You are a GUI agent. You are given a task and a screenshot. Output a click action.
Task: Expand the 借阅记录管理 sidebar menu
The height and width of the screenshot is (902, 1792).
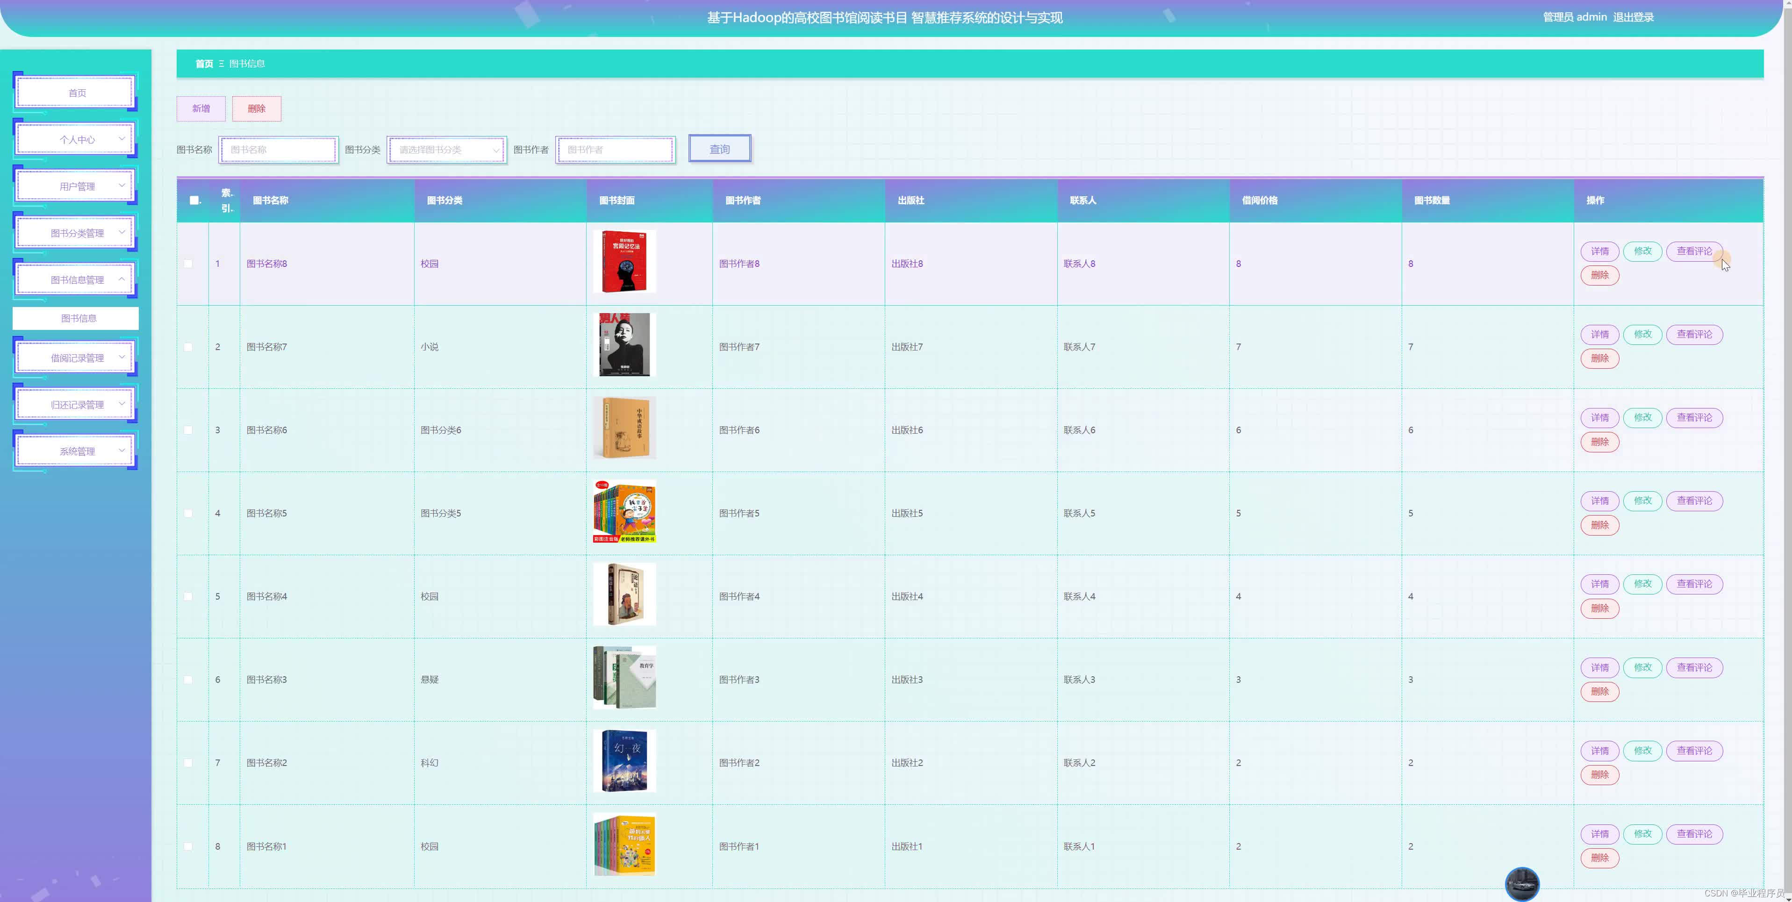[x=76, y=358]
